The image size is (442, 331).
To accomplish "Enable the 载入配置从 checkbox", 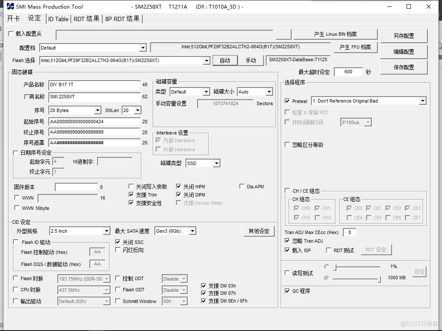I will (x=11, y=34).
